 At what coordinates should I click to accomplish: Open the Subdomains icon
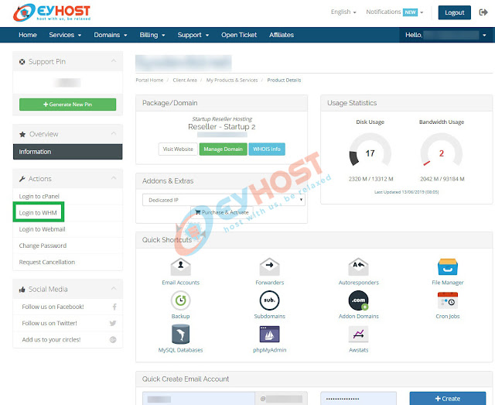[x=270, y=300]
